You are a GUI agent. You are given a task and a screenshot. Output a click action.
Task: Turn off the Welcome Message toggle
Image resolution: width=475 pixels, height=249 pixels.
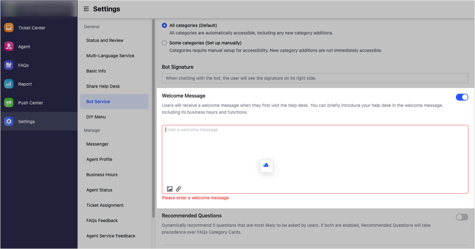pos(462,97)
